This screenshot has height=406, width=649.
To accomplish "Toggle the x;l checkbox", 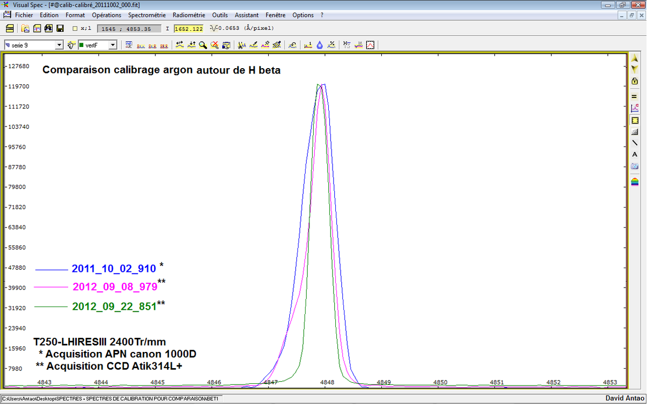I will coord(75,29).
